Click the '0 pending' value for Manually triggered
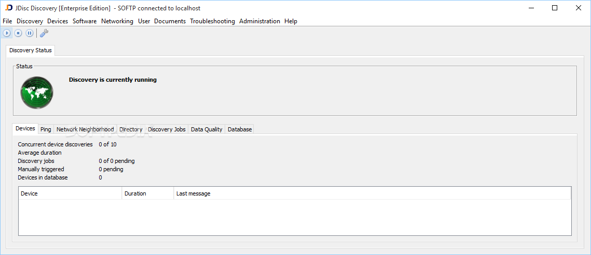This screenshot has height=255, width=591. [111, 169]
